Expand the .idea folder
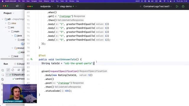 click(x=6, y=23)
